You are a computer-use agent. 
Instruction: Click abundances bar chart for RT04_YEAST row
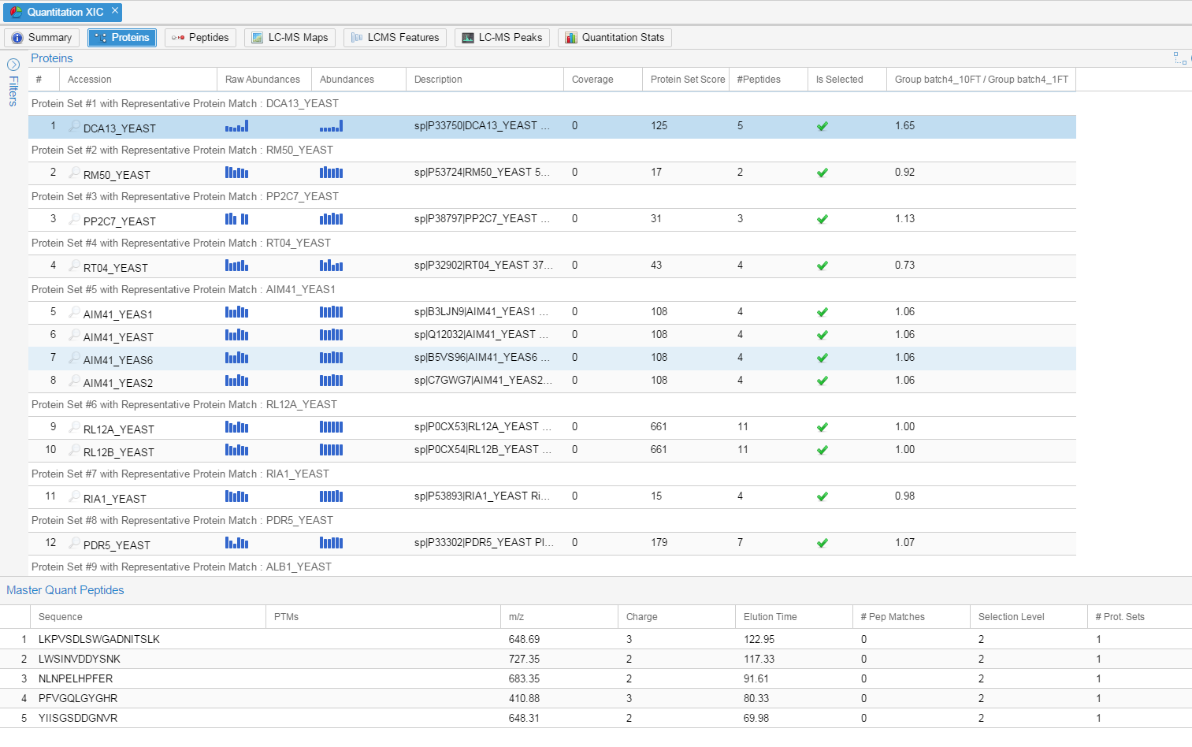pyautogui.click(x=331, y=266)
